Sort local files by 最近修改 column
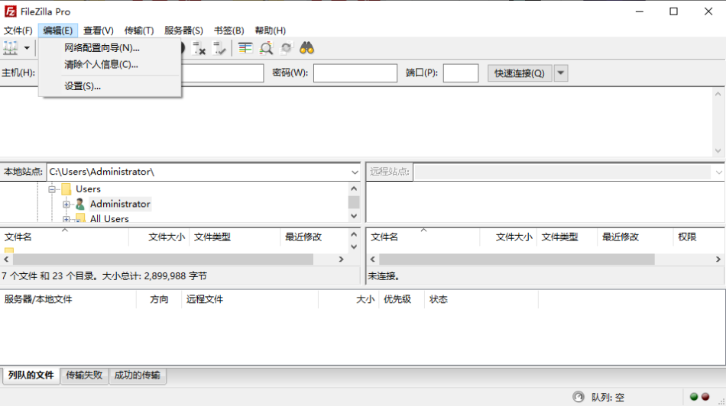Viewport: 726px width, 406px height. tap(314, 237)
